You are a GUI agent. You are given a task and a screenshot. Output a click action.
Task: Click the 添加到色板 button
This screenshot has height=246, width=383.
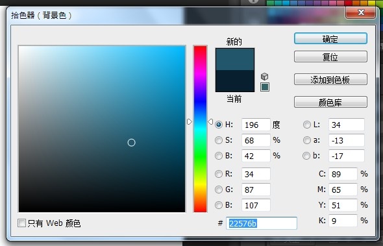point(330,79)
